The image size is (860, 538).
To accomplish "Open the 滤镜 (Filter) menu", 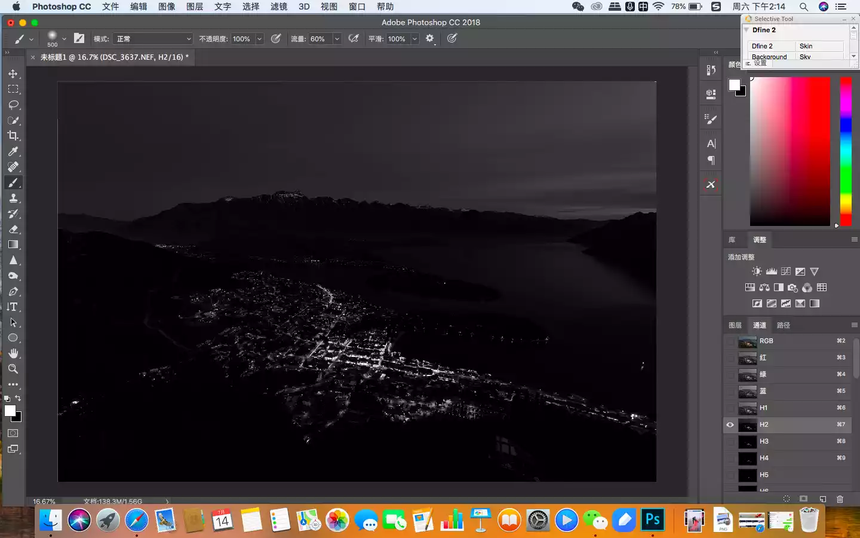I will (x=278, y=7).
